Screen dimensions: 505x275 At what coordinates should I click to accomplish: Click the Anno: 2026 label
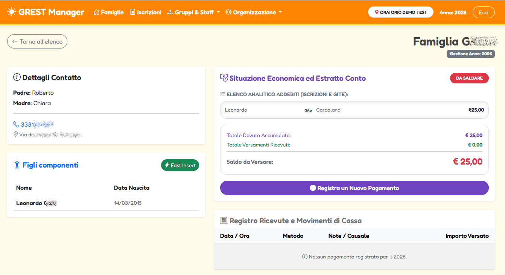pyautogui.click(x=453, y=12)
